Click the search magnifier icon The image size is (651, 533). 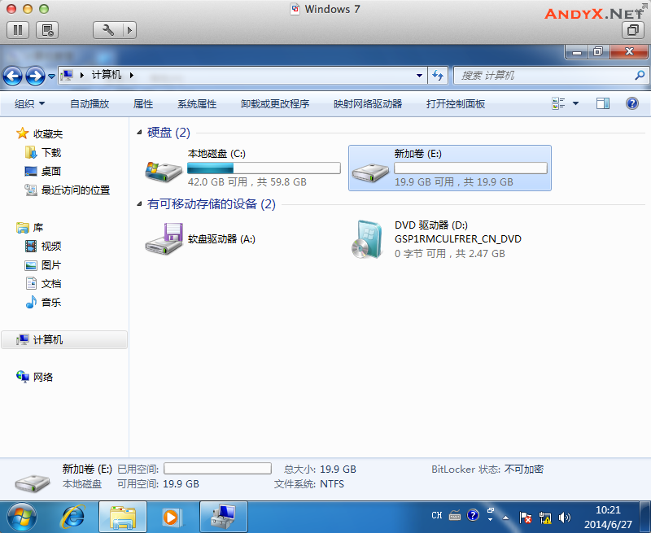click(640, 75)
